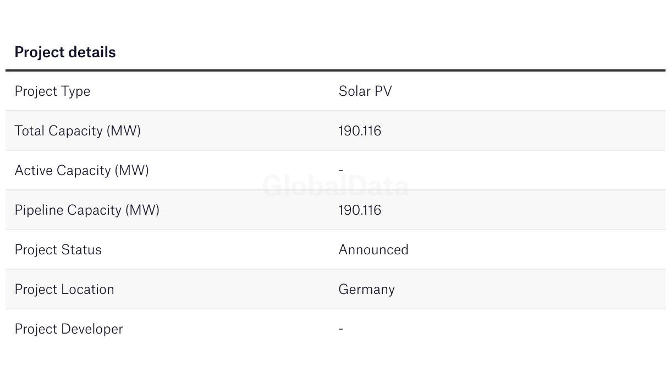This screenshot has height=371, width=671.
Task: Click the Germany location value
Action: click(x=366, y=290)
